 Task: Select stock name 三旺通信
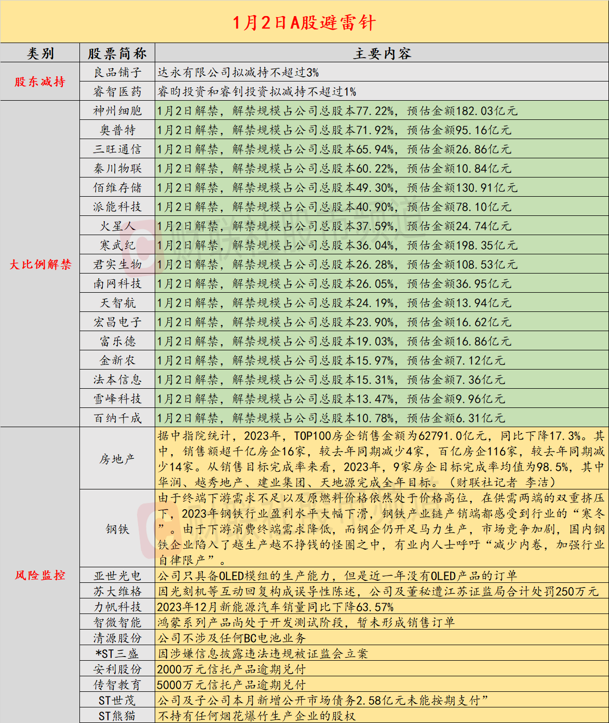click(117, 149)
